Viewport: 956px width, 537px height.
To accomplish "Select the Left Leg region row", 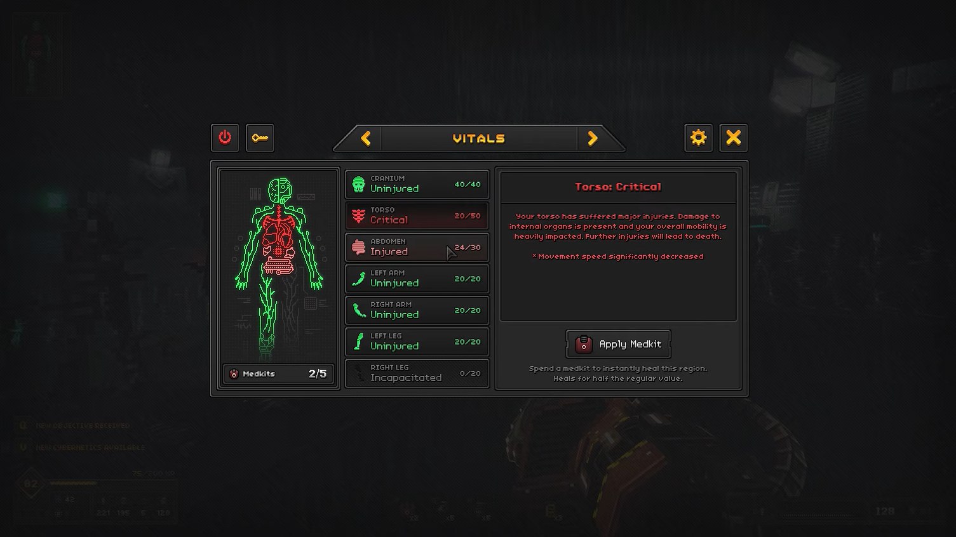I will [x=417, y=341].
